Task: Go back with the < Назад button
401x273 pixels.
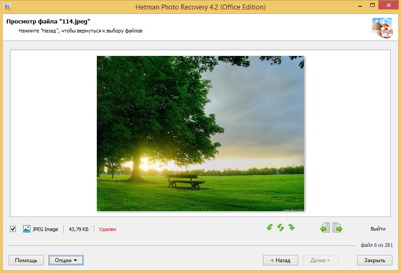Action: pos(281,260)
